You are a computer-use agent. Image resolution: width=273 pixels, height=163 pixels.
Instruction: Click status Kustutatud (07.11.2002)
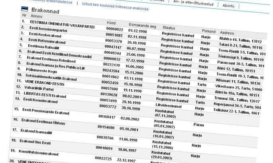165,114
